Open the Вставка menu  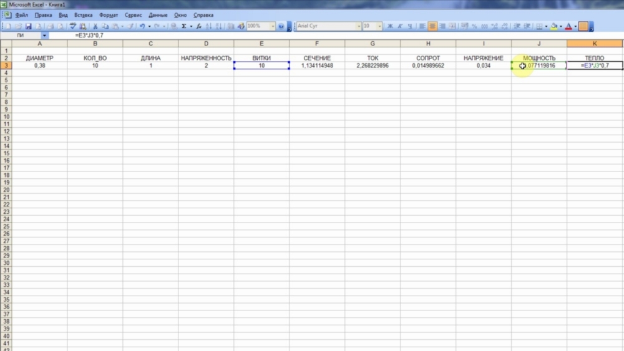83,15
